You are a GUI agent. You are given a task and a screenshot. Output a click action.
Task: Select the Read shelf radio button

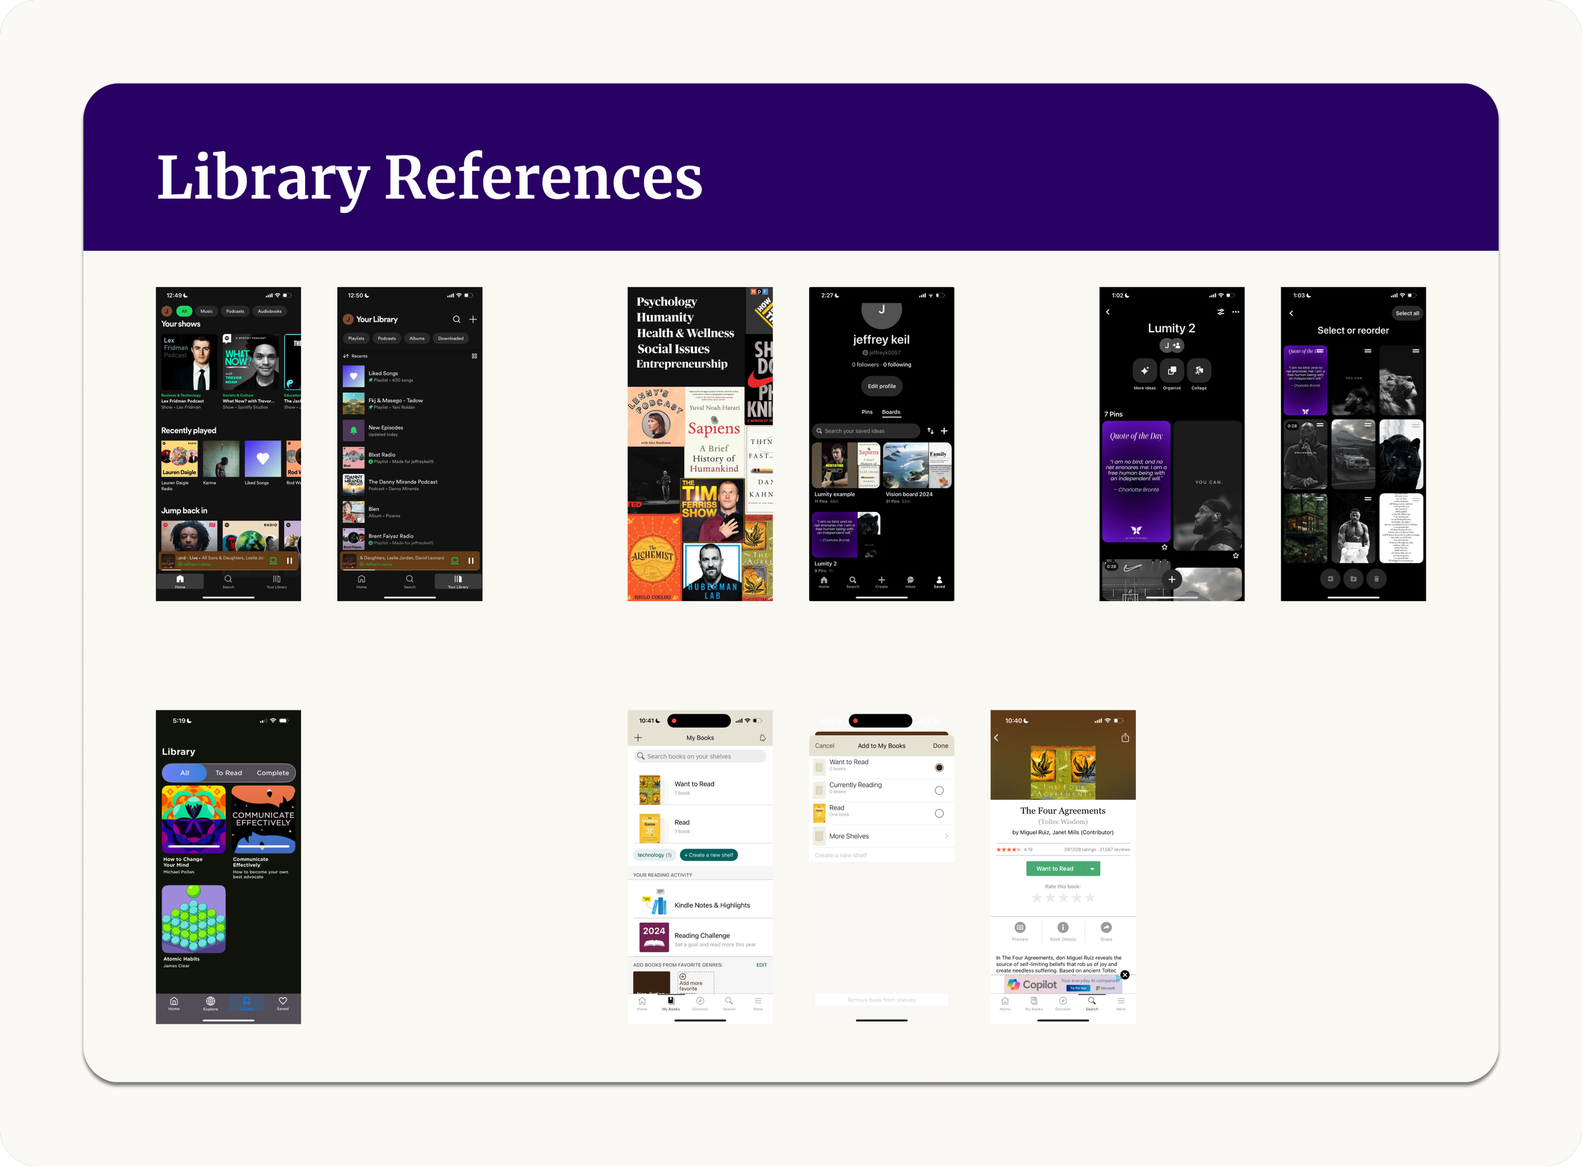tap(939, 813)
